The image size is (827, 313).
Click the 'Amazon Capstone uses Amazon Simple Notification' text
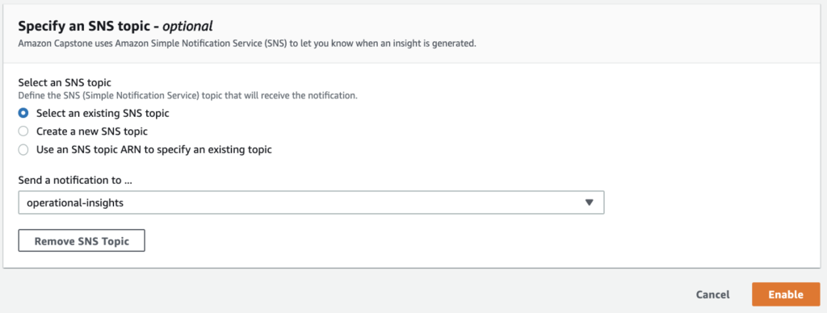[x=247, y=44]
